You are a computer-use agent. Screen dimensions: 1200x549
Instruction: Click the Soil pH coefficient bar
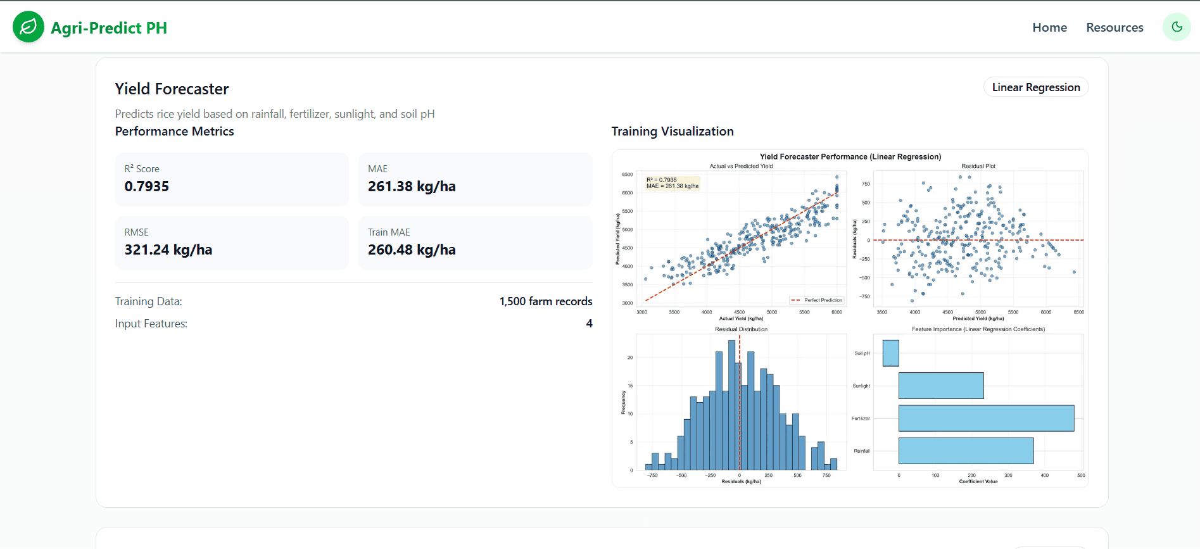pos(891,353)
